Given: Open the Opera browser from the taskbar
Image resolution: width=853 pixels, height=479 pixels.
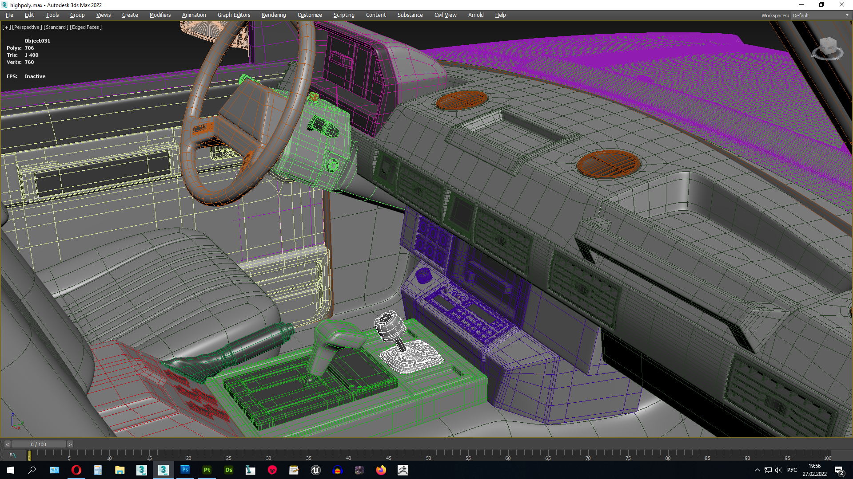Looking at the screenshot, I should point(76,470).
